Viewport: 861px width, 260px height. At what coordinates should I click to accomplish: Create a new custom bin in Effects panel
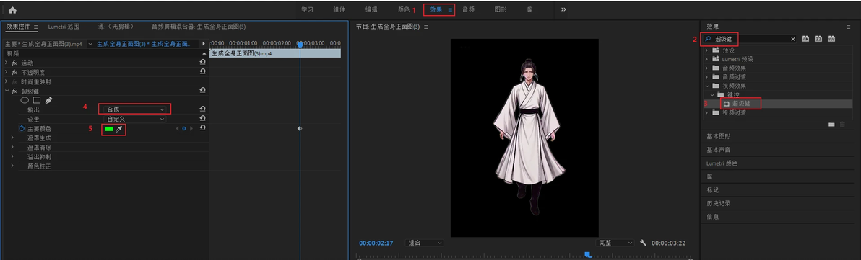(832, 125)
